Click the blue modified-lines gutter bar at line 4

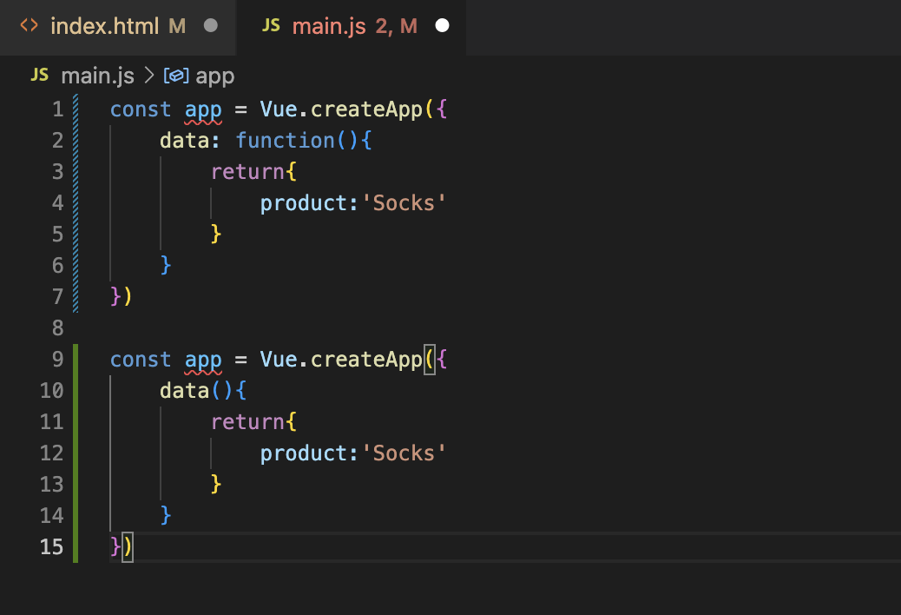tap(76, 203)
